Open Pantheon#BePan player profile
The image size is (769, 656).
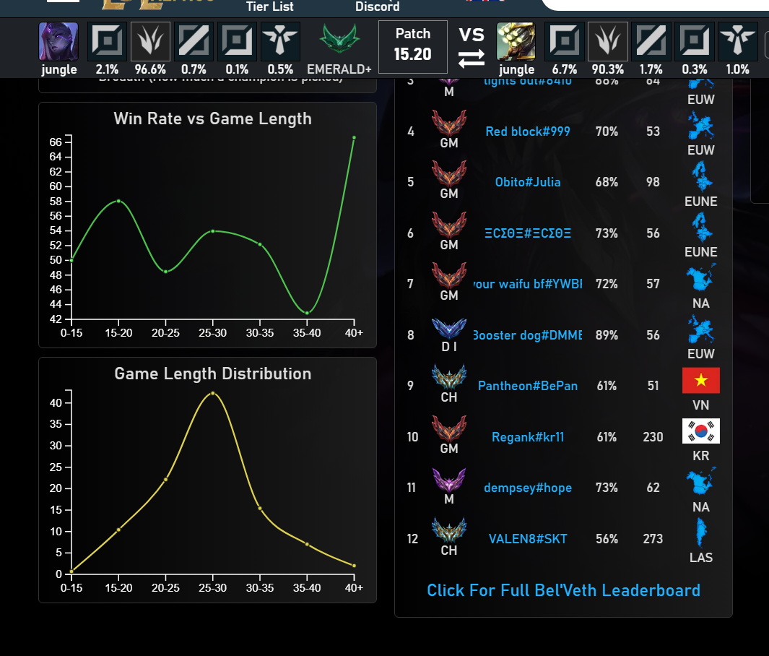point(528,386)
